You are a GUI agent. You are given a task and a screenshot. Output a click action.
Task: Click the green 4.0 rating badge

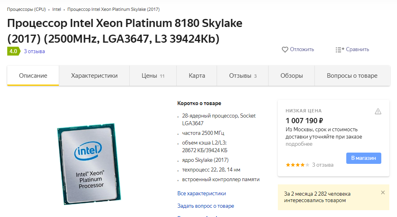13,51
